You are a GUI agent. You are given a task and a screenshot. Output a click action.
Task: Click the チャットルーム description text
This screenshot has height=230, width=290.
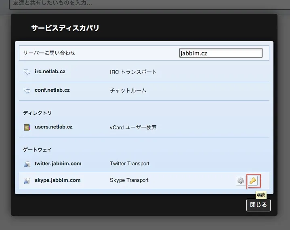(x=128, y=91)
